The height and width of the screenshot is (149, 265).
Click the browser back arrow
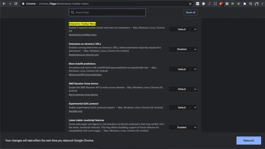point(4,4)
